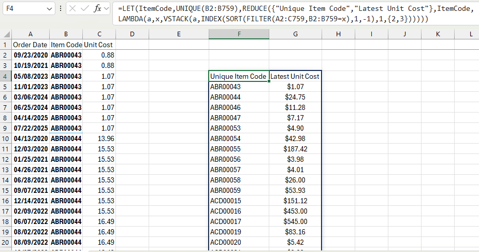
Task: Select column G header
Action: (295, 34)
